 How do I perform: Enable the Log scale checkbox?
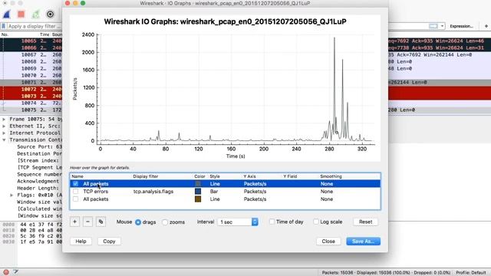[316, 222]
